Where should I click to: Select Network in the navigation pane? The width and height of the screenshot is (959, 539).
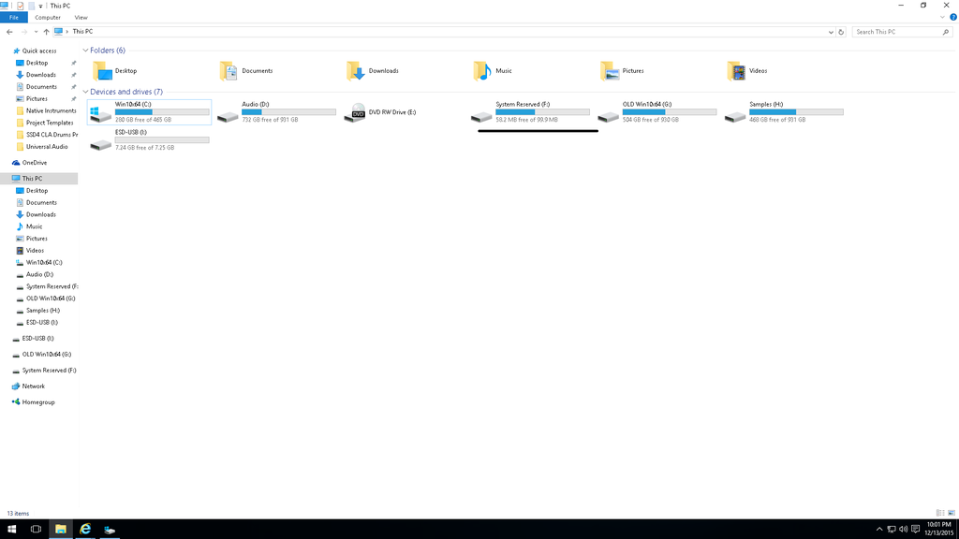(x=34, y=386)
